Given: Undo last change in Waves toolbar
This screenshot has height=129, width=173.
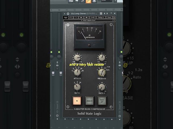Looking at the screenshot, I should [71, 17].
